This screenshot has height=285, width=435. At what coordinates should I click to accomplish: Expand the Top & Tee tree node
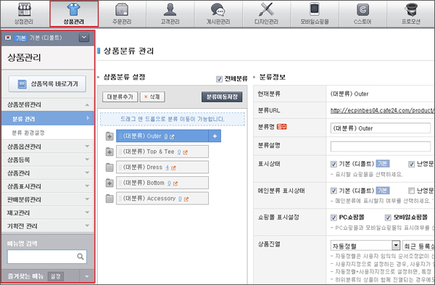tap(109, 152)
